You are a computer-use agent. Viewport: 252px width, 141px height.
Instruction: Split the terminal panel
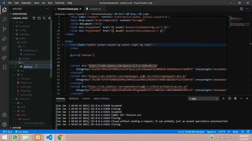point(230,98)
